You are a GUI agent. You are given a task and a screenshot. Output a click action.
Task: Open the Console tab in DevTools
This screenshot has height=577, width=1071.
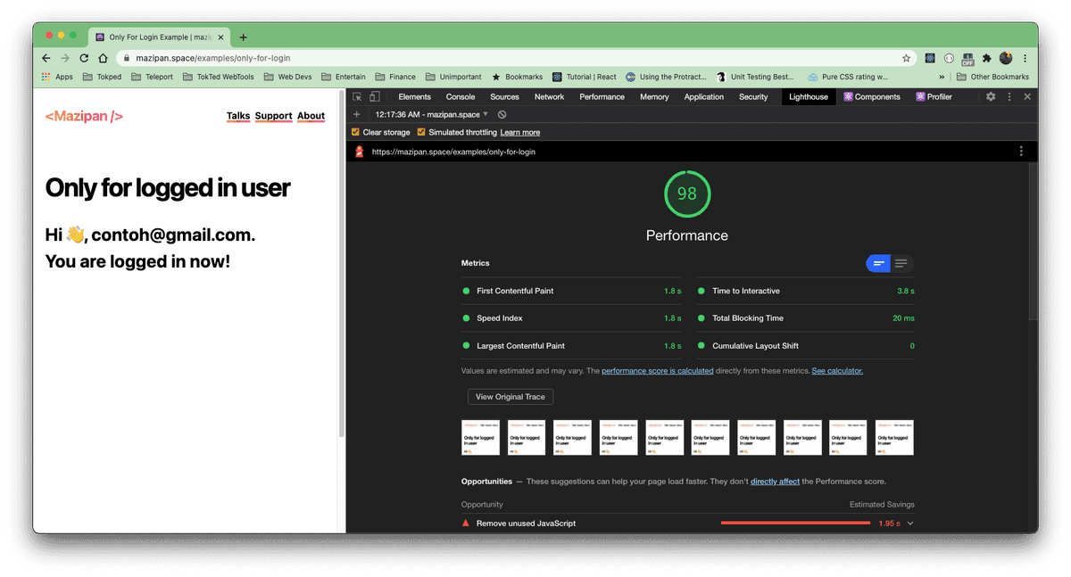[461, 96]
